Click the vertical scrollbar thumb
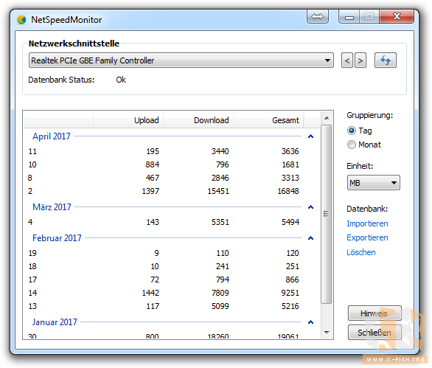The width and height of the screenshot is (432, 368). coord(327,214)
